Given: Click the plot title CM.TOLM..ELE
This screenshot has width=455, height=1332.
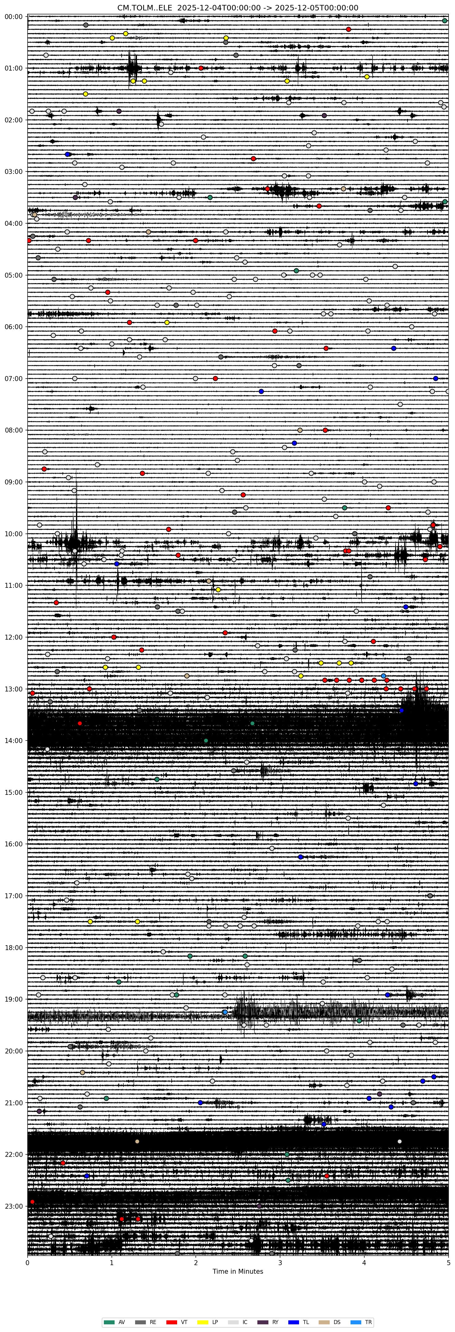Looking at the screenshot, I should click(x=237, y=8).
